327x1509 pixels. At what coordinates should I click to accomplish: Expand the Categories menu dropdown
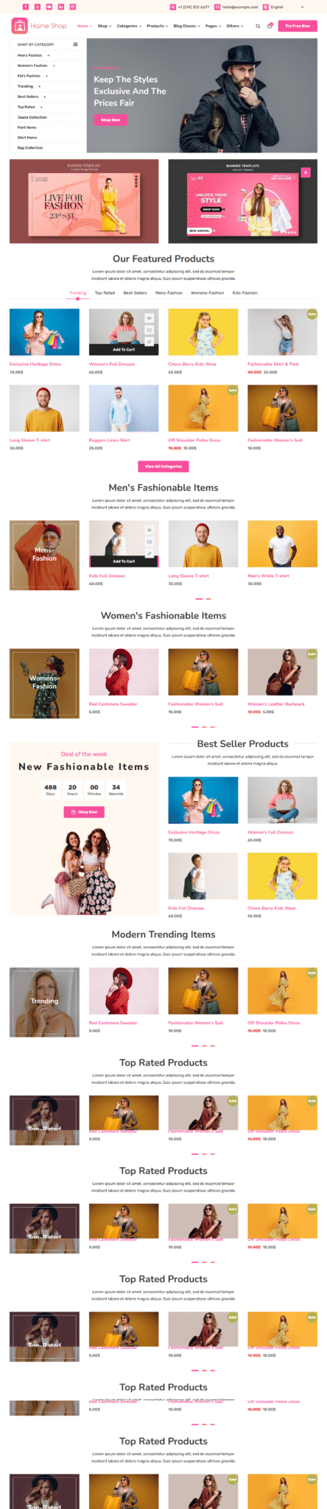129,26
